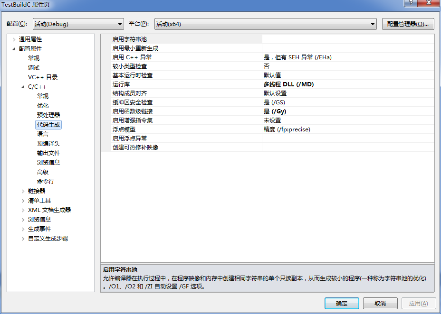
Task: Select the 调试 tree item
Action: pyautogui.click(x=34, y=68)
